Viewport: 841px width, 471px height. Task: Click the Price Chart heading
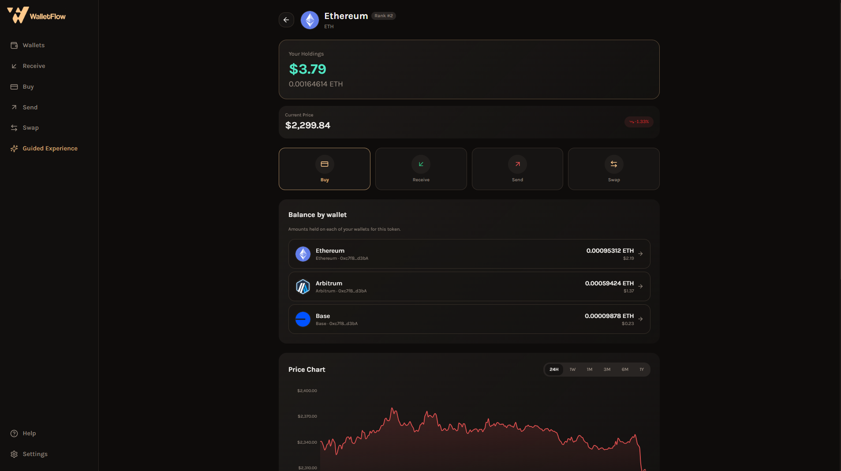[307, 370]
